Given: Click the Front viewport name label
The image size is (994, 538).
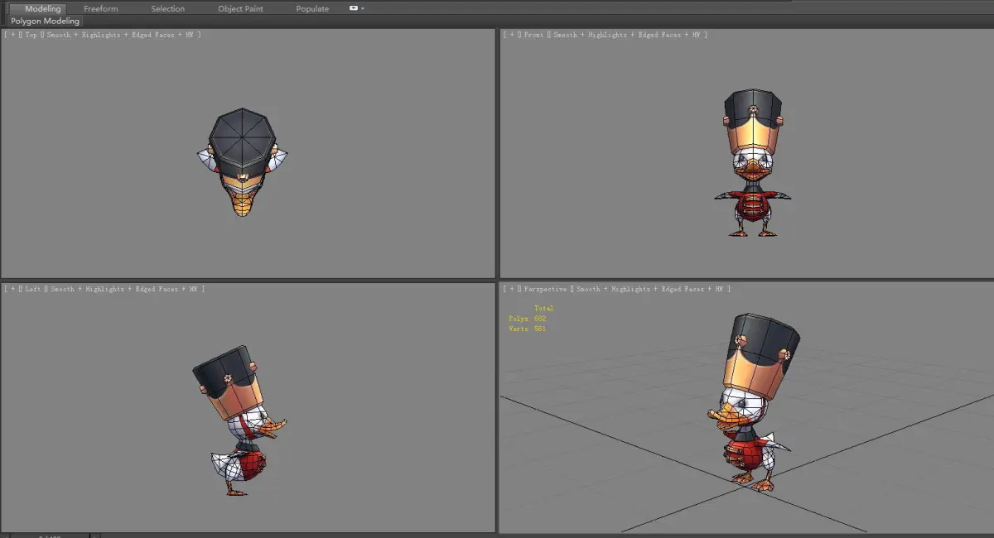Looking at the screenshot, I should (x=534, y=35).
